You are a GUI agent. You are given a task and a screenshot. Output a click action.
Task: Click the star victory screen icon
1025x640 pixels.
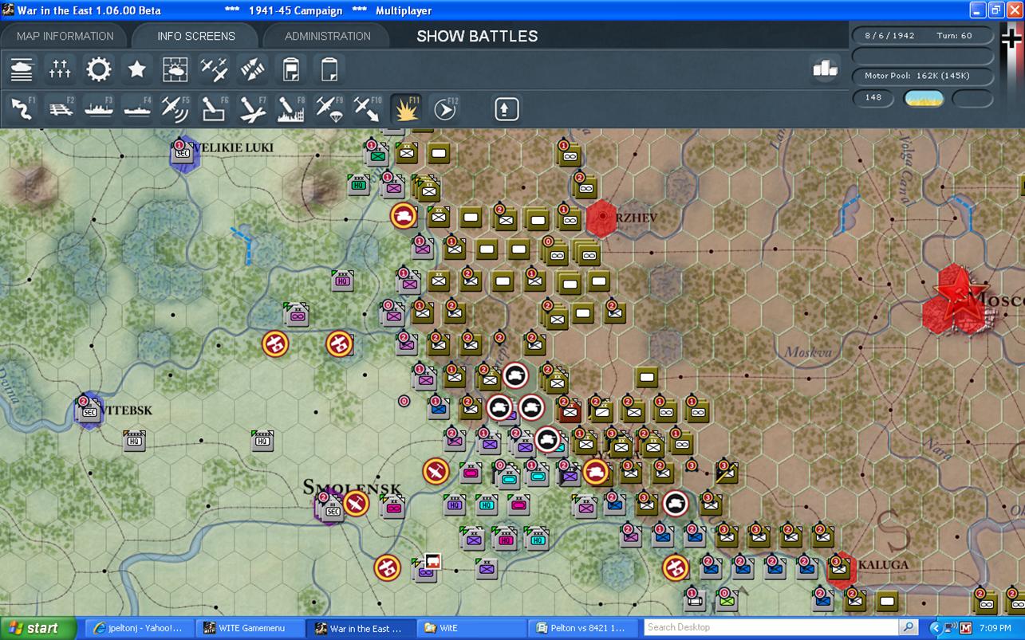pos(136,69)
